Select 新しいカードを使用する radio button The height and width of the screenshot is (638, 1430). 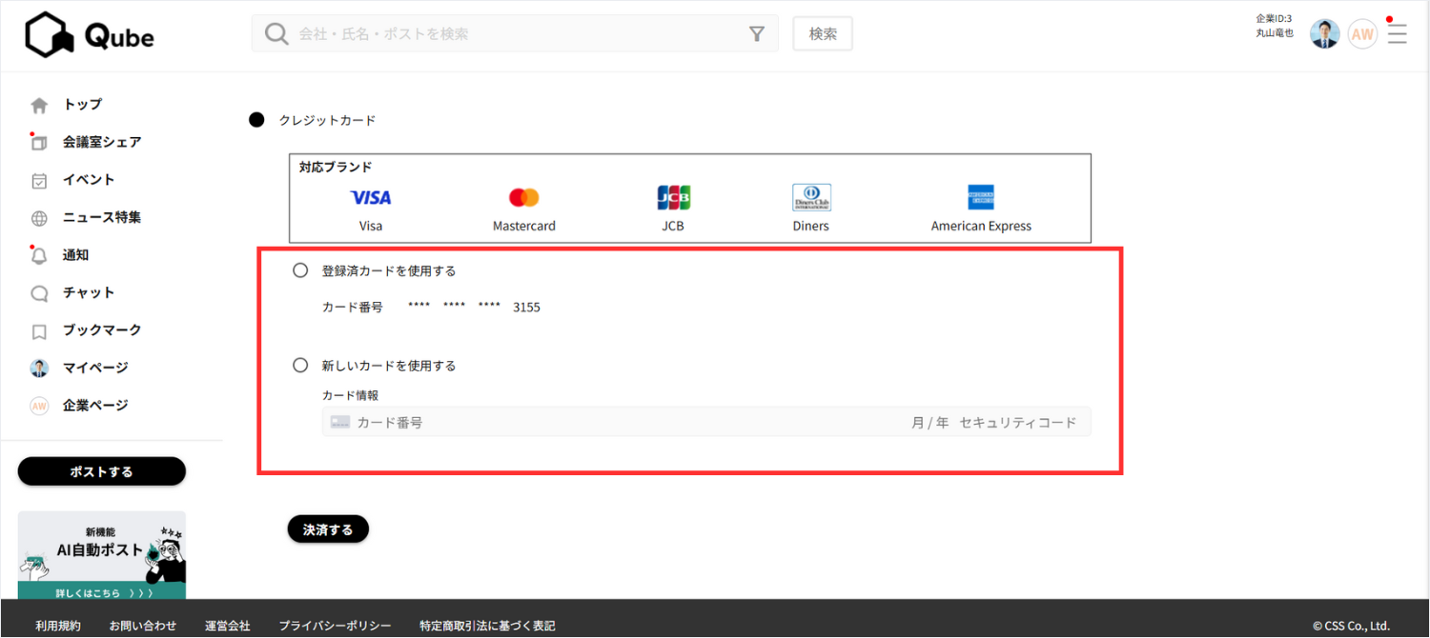(300, 365)
